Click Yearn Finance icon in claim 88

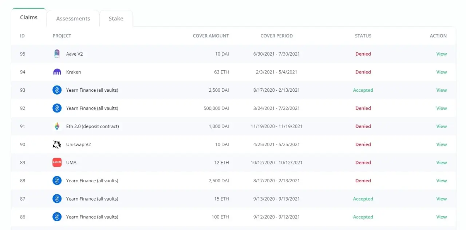click(57, 181)
